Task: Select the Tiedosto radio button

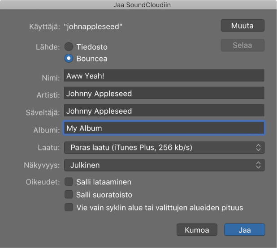Action: (x=69, y=47)
